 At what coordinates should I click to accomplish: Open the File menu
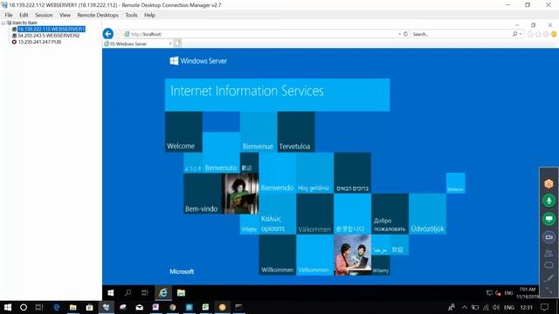[9, 15]
